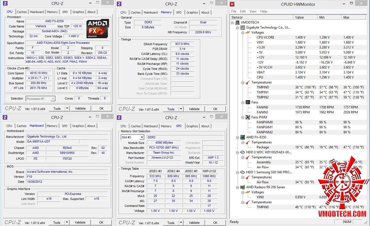Click the graphics card icon beside AMD Radeon R9
This screenshot has height=226, width=370.
coord(243,187)
